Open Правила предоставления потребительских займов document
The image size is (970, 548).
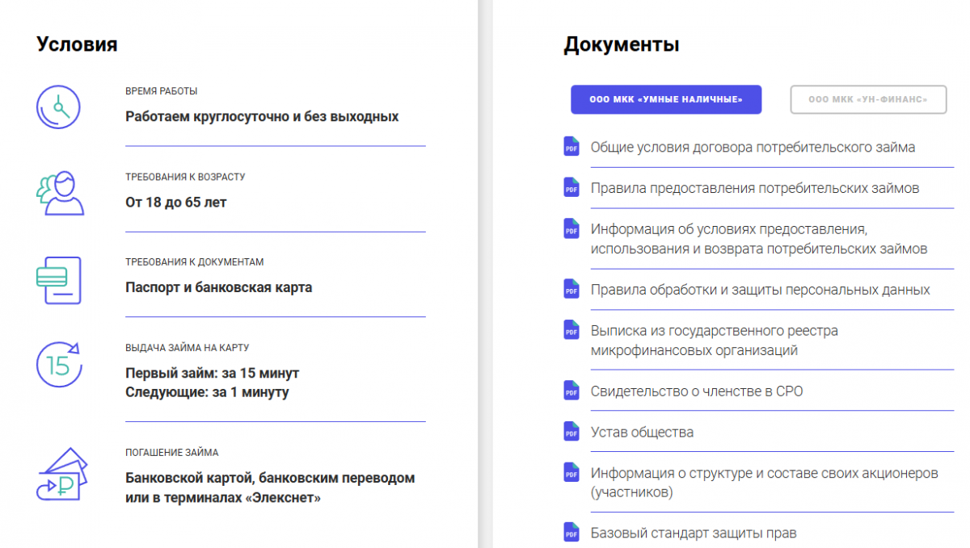(755, 188)
